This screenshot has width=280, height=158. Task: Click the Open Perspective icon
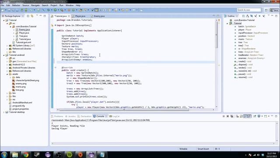pyautogui.click(x=266, y=10)
